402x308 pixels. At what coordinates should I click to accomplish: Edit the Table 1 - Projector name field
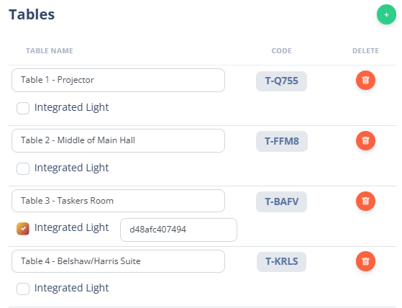tap(118, 81)
